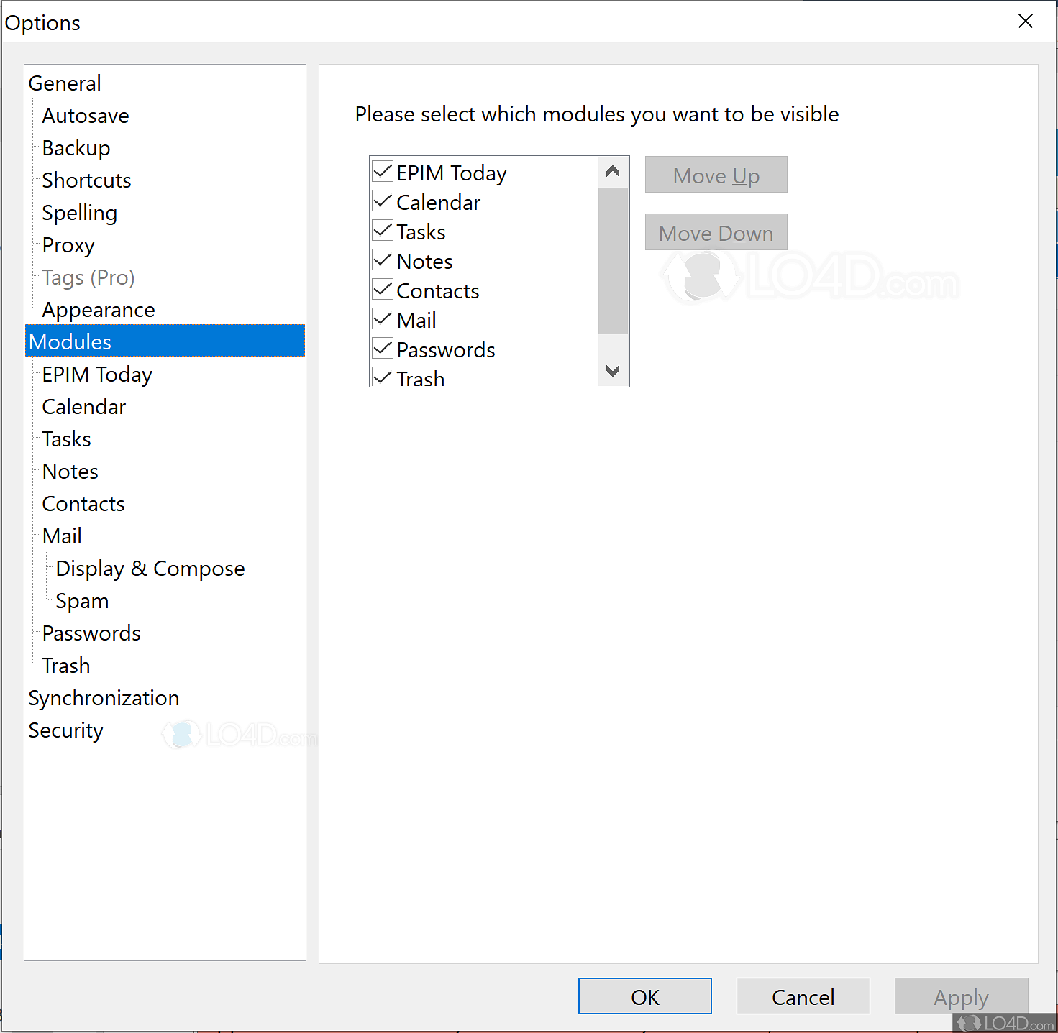Open the Synchronization section
The height and width of the screenshot is (1033, 1058).
pos(104,698)
